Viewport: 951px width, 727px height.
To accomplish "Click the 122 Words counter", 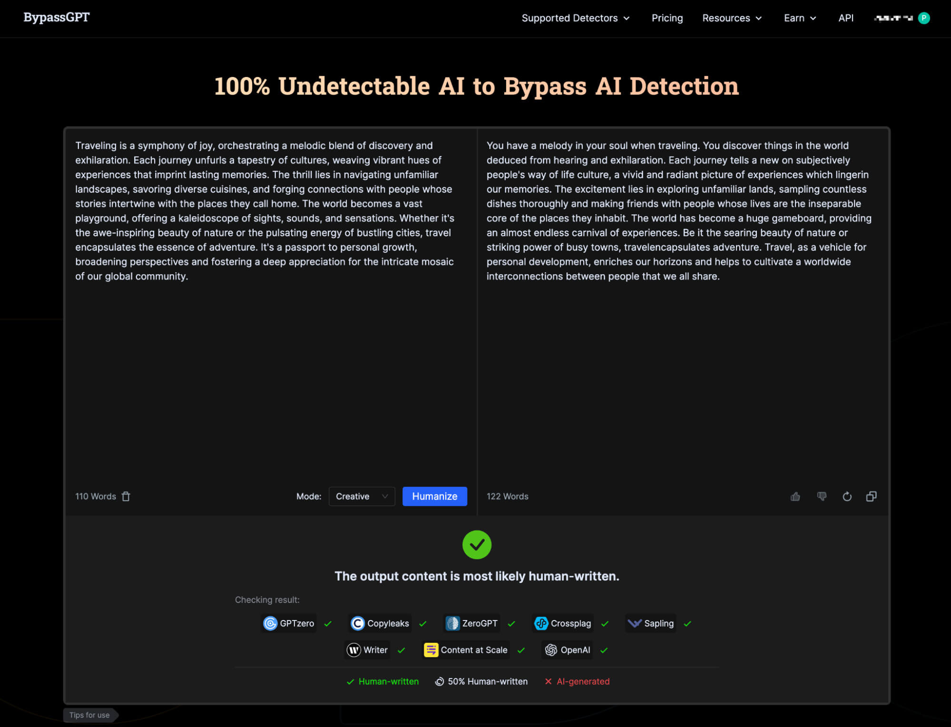I will pos(507,496).
